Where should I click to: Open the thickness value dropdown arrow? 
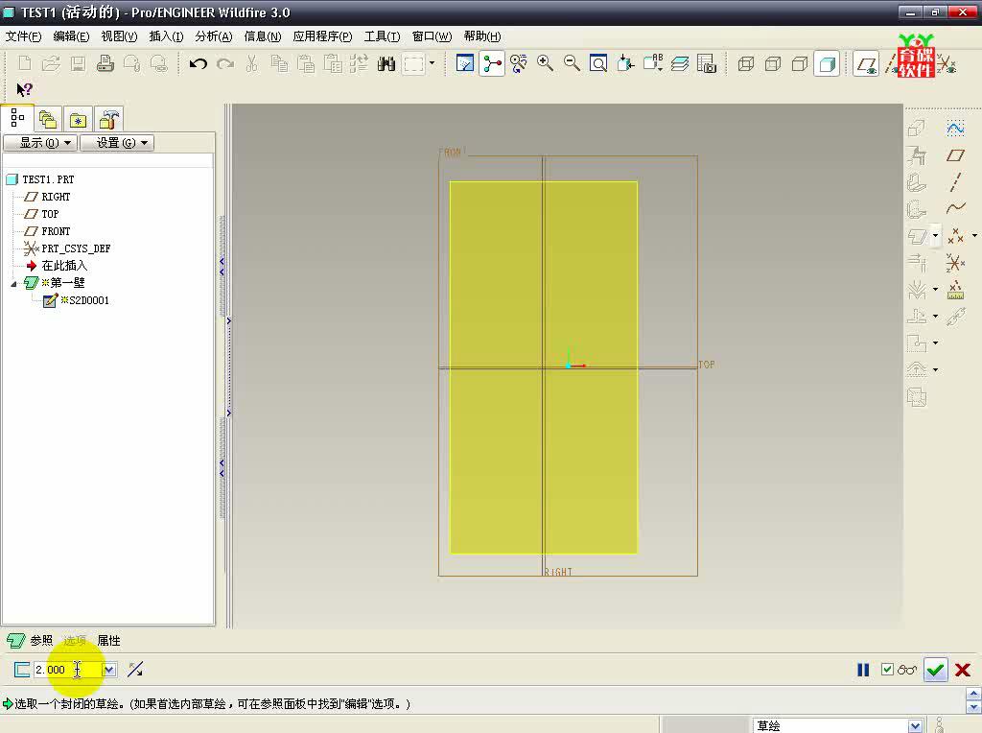tap(109, 670)
